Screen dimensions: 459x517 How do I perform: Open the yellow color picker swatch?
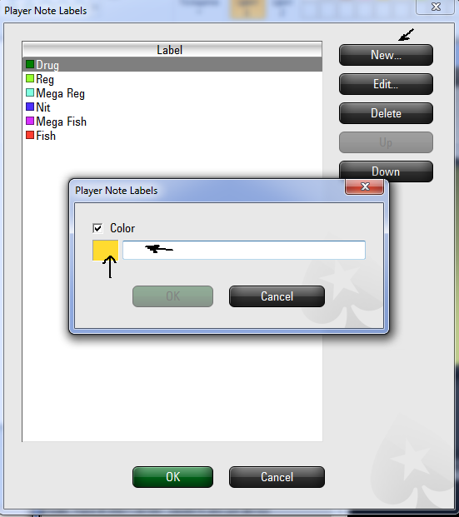105,251
